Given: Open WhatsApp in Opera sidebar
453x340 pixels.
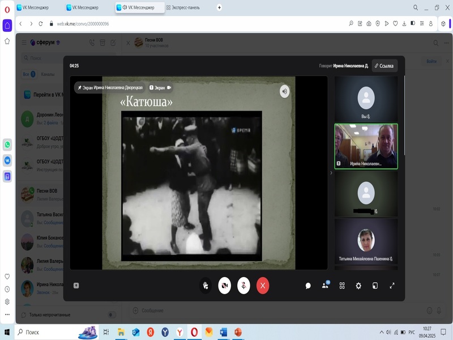Looking at the screenshot, I should pyautogui.click(x=7, y=144).
